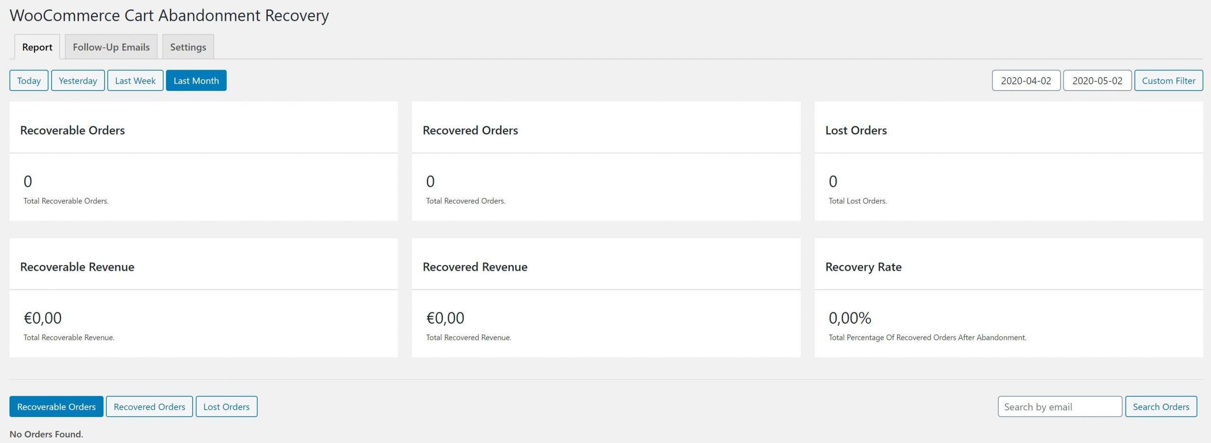
Task: Open the Report tab
Action: tap(37, 47)
